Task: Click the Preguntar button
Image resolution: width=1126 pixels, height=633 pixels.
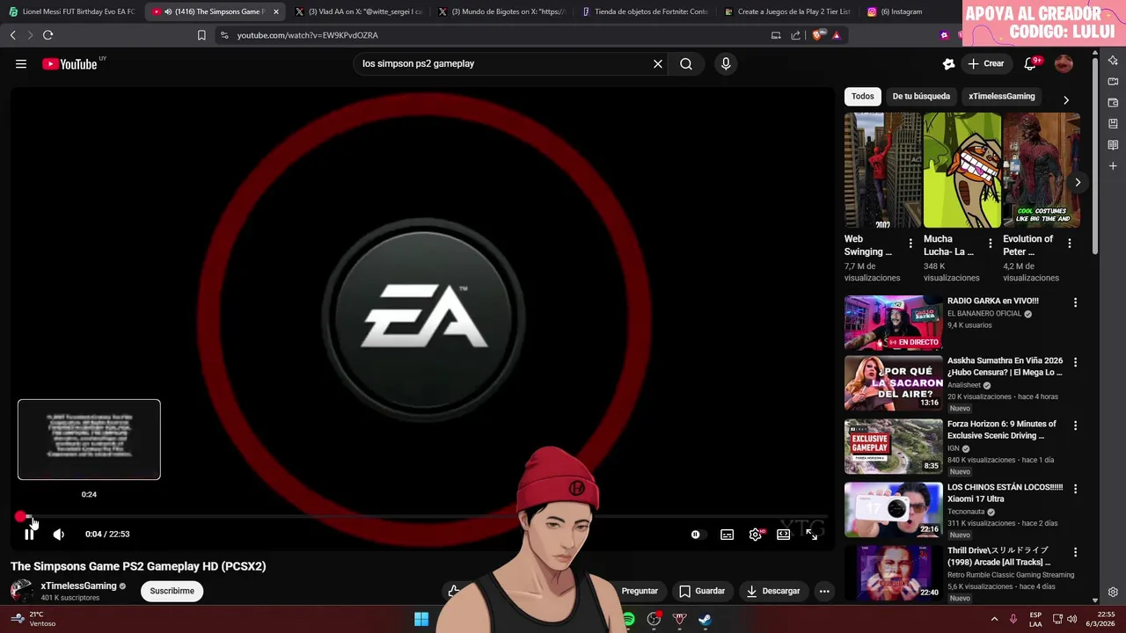Action: [640, 591]
